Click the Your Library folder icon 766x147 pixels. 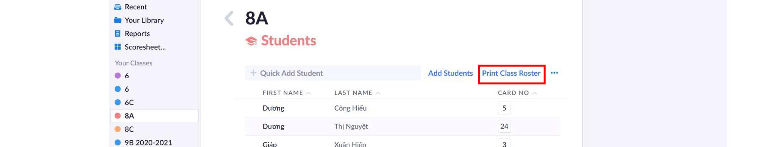117,20
